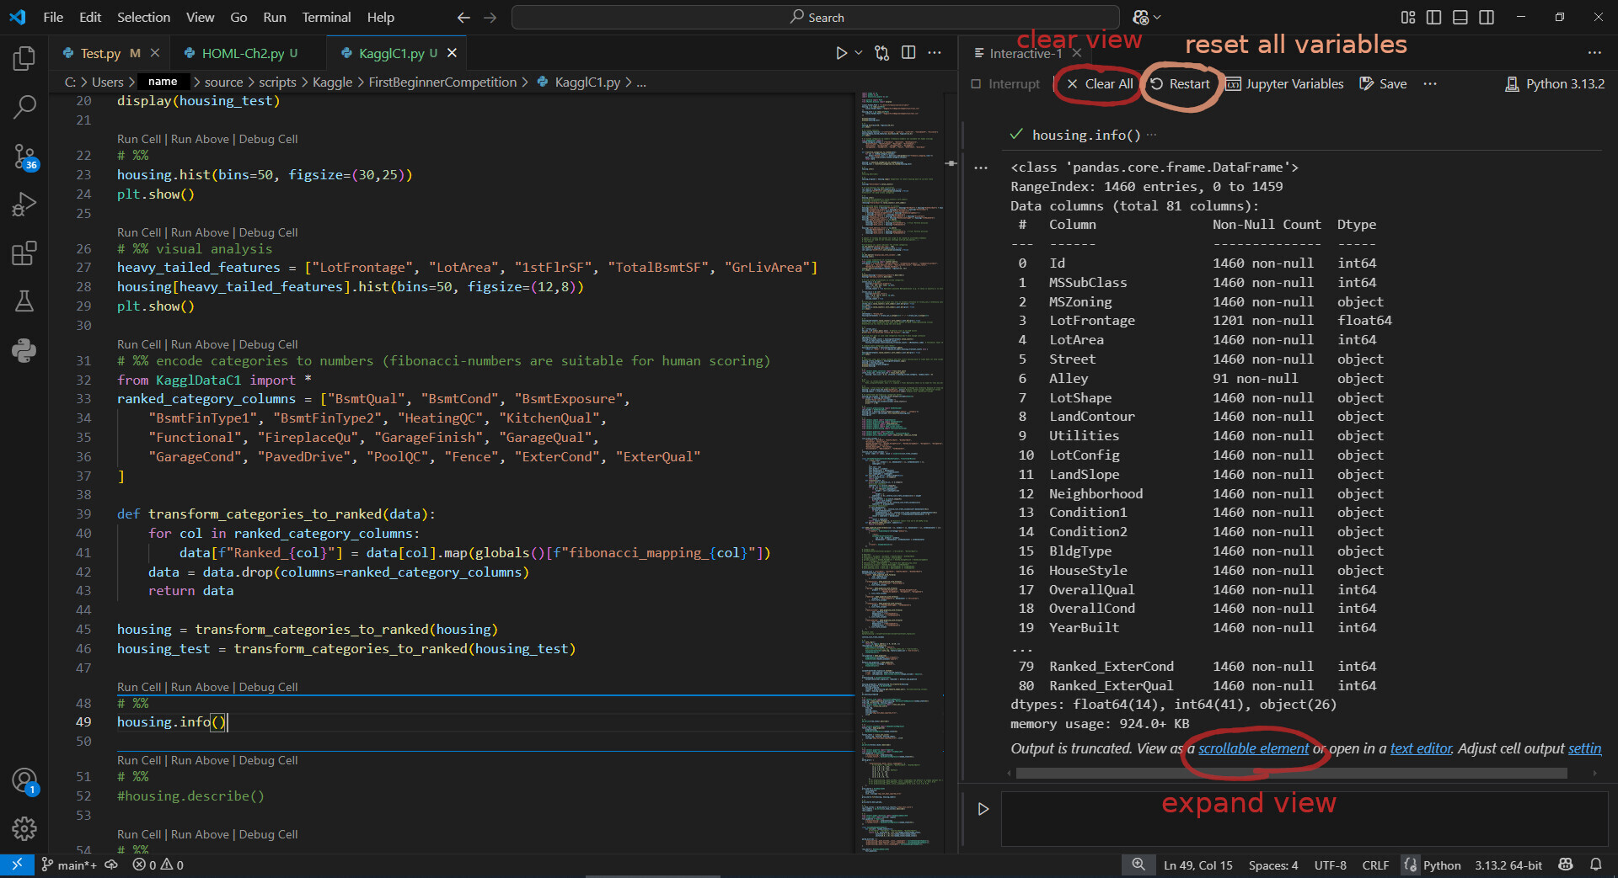Change language mode Python in status bar
This screenshot has width=1618, height=878.
1442,865
